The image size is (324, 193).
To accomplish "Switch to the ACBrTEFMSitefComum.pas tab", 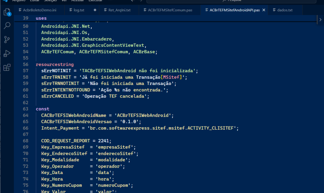I will (170, 10).
